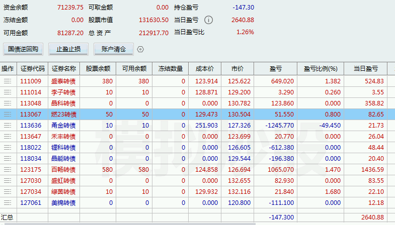Sort by the 当日盈亏 column header
This screenshot has height=225, width=395.
click(365, 69)
